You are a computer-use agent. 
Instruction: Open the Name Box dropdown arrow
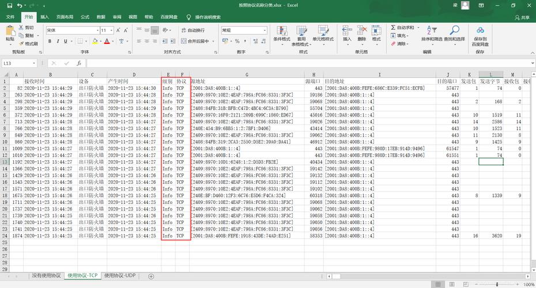click(34, 63)
